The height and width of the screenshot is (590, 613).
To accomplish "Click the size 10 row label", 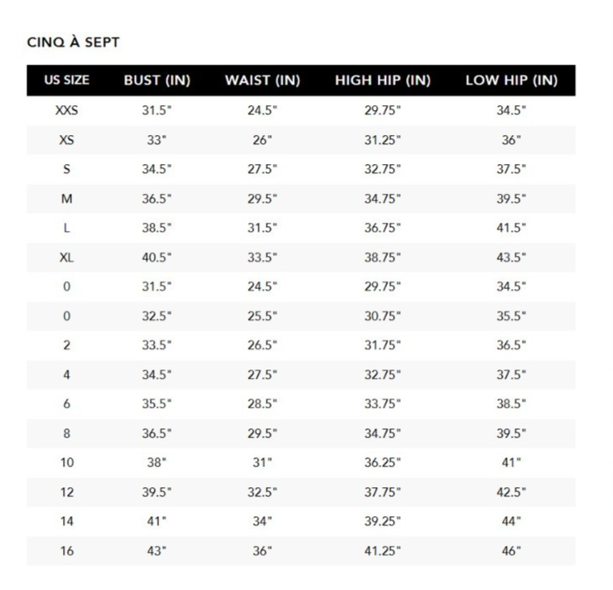I will 66,463.
